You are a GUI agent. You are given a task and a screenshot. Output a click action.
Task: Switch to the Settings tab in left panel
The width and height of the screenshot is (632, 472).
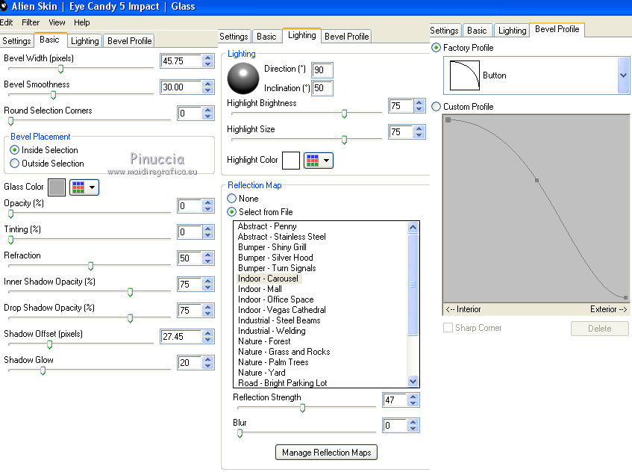tap(16, 40)
